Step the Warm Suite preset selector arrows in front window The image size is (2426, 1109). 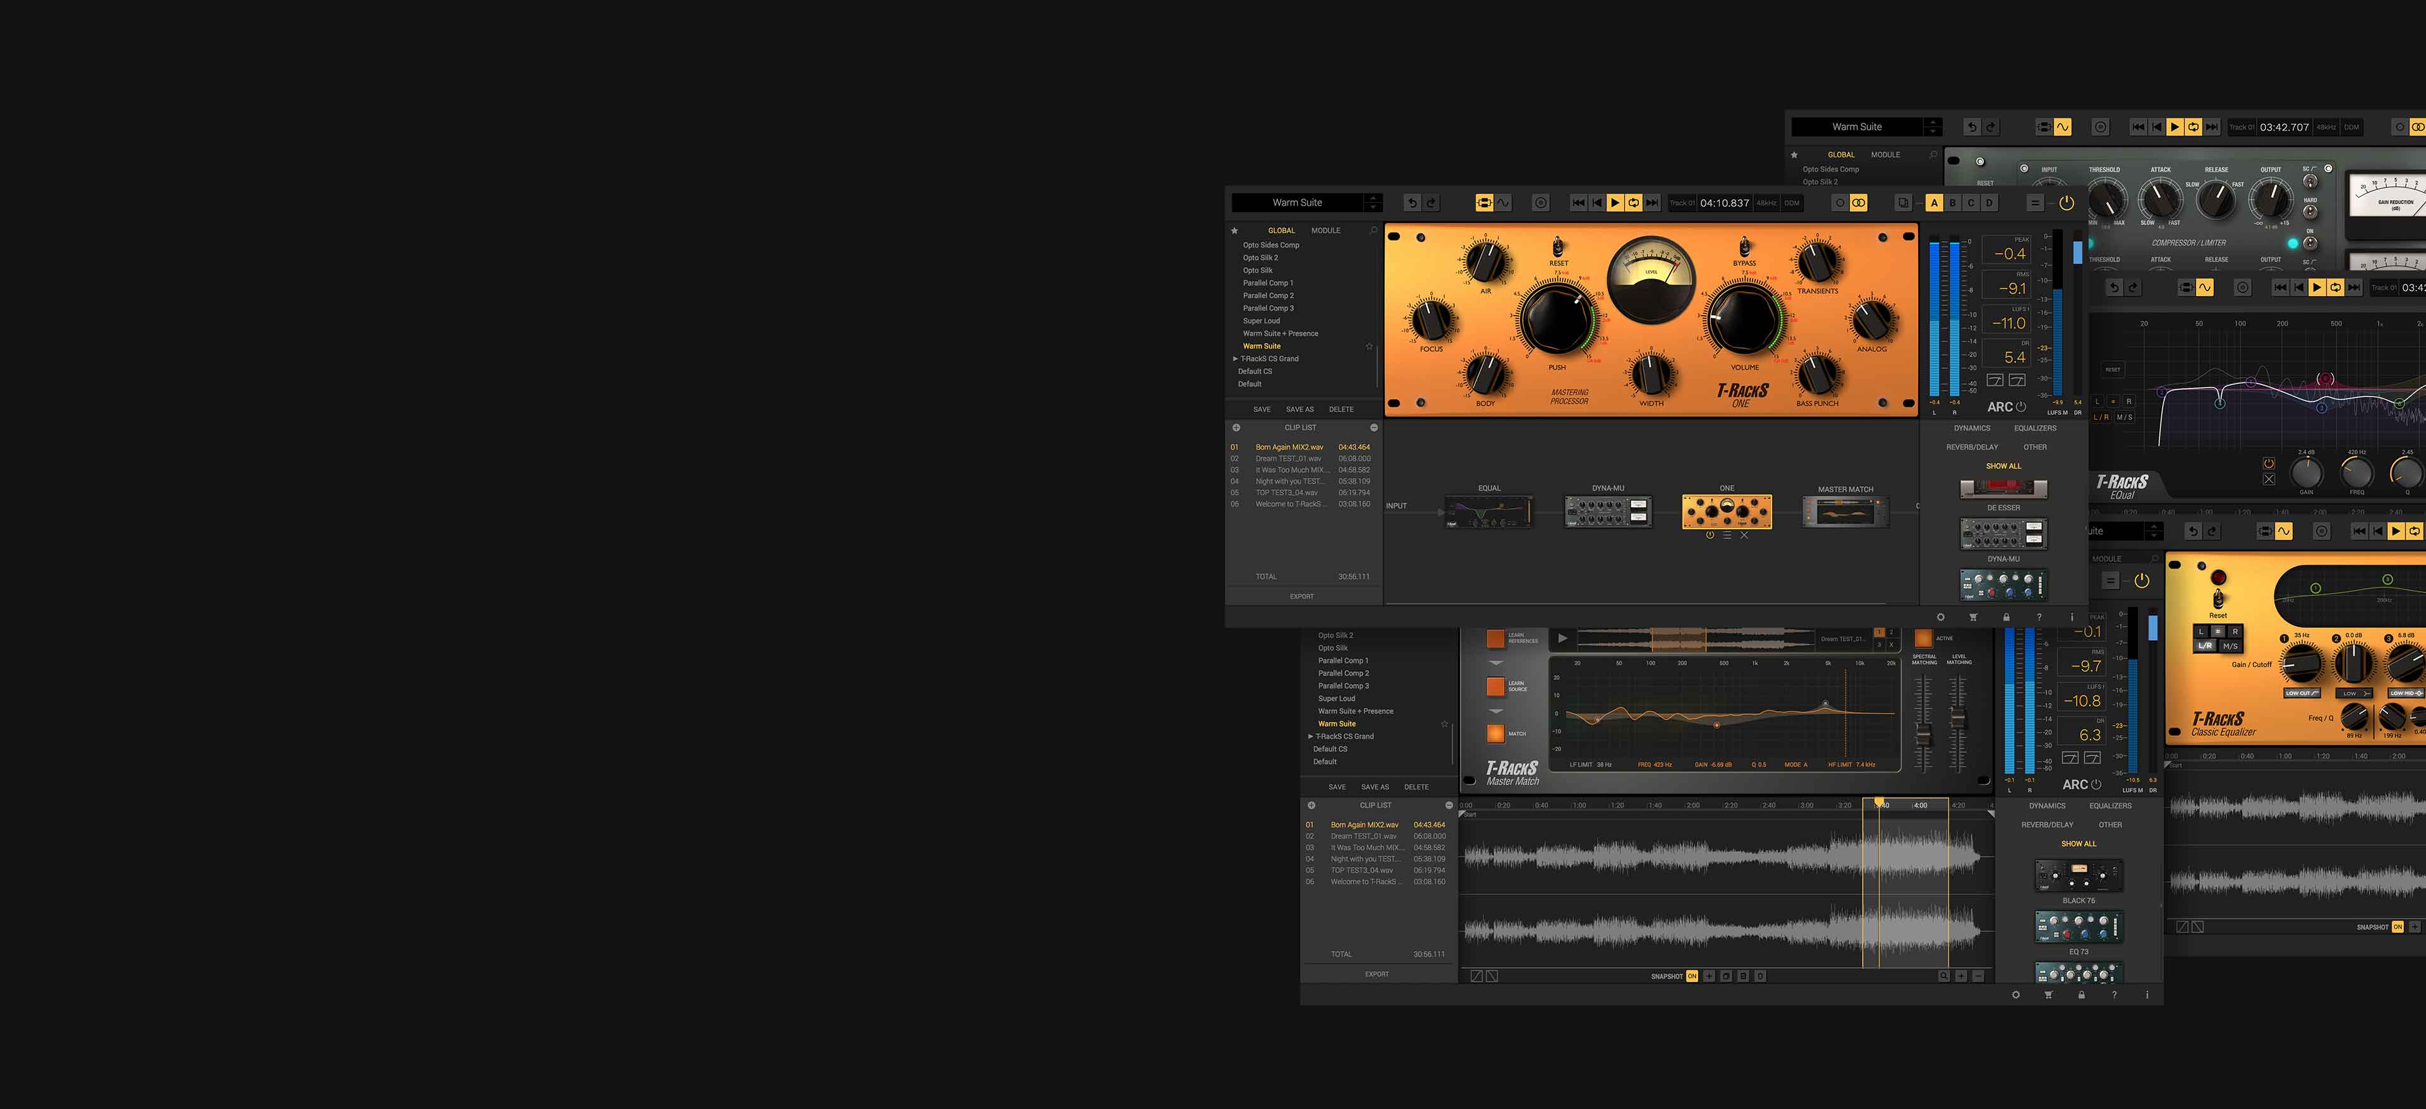[x=1373, y=202]
